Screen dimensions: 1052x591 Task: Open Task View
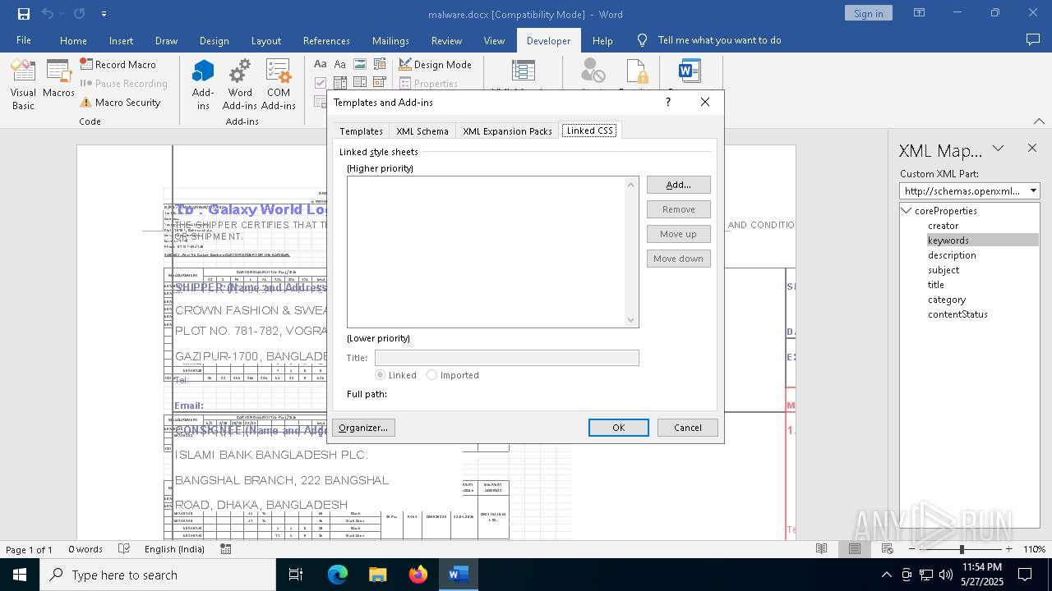pos(296,575)
